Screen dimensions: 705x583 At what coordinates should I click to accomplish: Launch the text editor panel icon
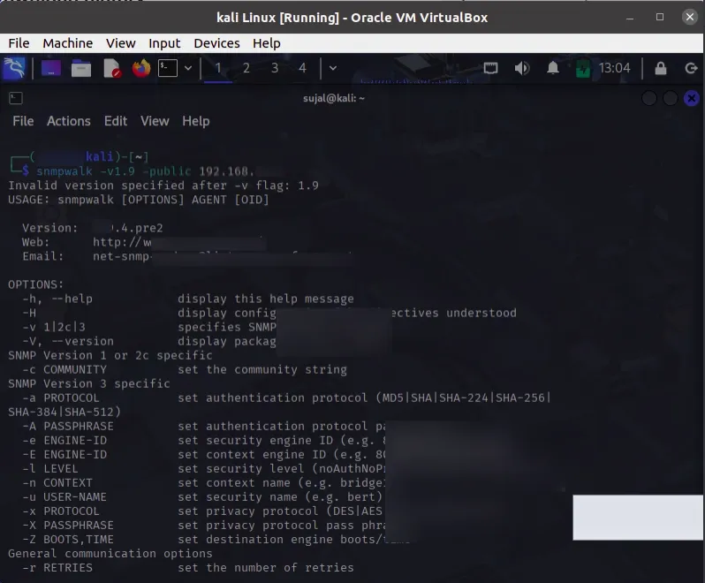pyautogui.click(x=111, y=68)
